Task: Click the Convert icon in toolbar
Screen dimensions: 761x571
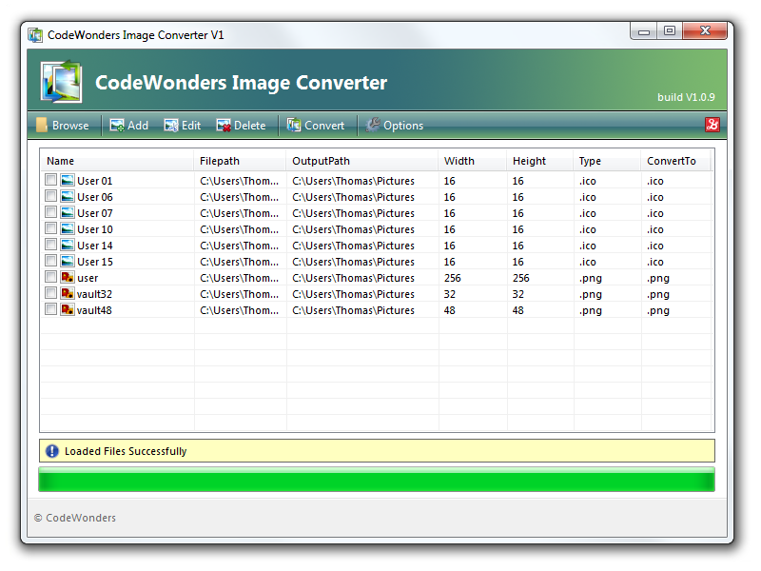Action: [x=294, y=126]
